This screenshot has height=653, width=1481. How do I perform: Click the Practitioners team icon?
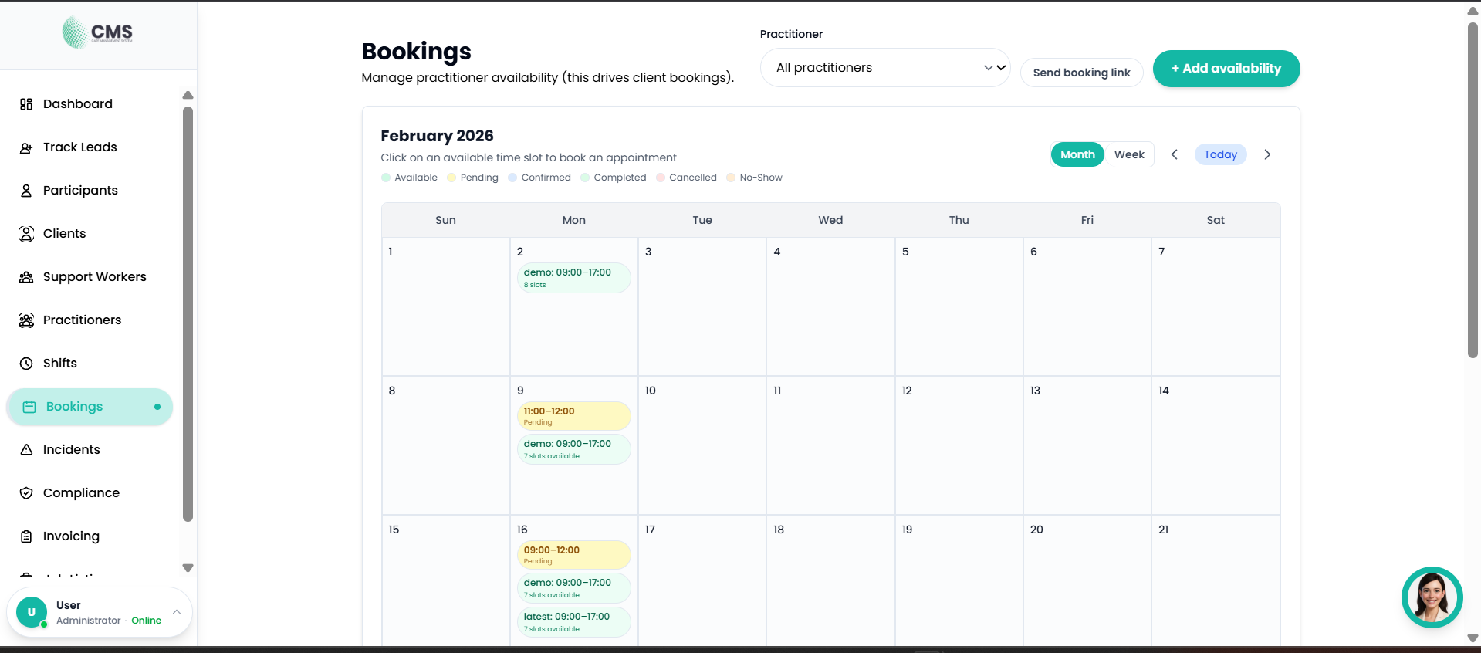coord(26,320)
